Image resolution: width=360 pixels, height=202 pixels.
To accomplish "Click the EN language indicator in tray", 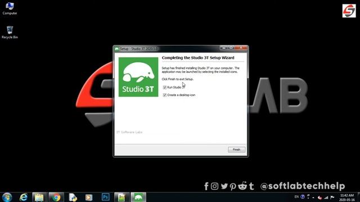I will [296, 197].
